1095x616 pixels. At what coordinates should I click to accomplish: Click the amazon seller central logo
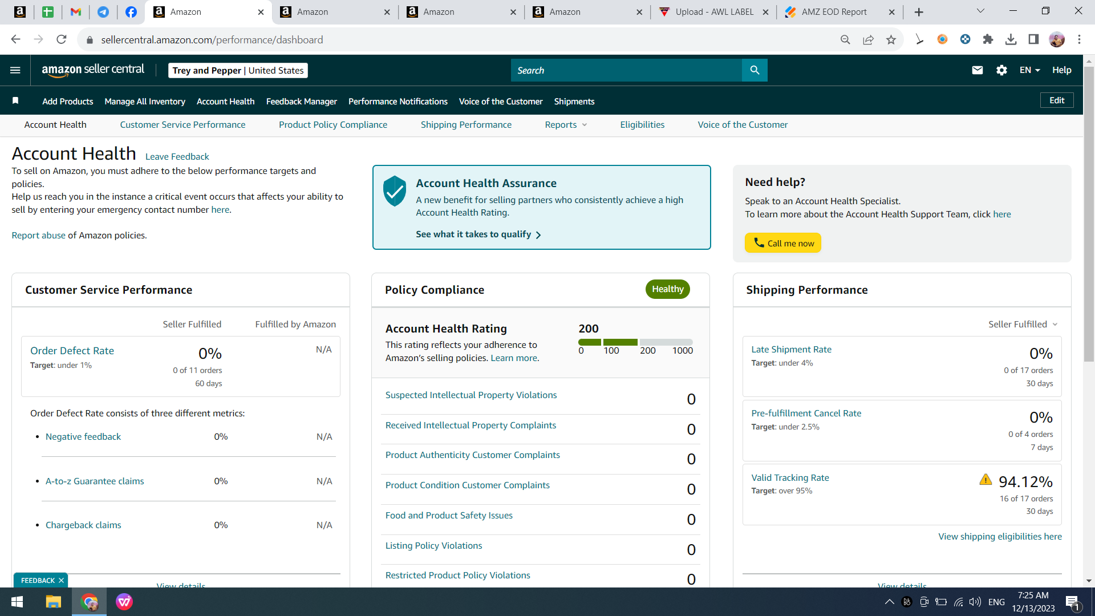(x=93, y=70)
